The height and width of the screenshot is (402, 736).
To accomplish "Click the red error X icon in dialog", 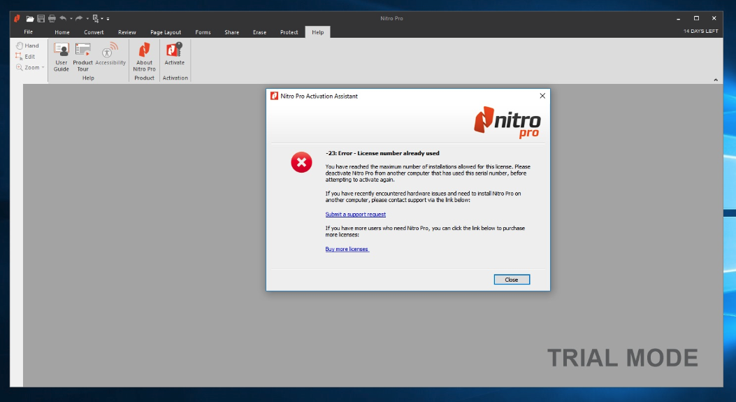I will click(301, 162).
